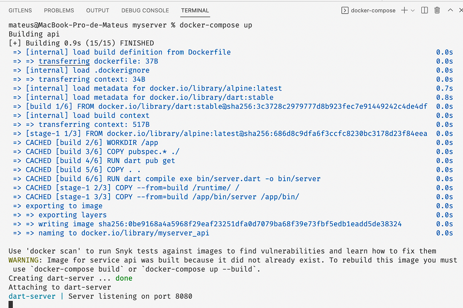The image size is (463, 308).
Task: Select the split editor icon in terminal toolbar
Action: tap(424, 10)
